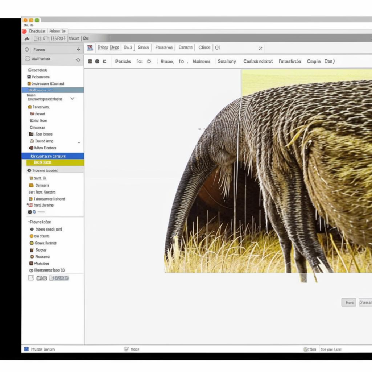Click Fontratércée in the toolbar
372x372 pixels.
click(290, 61)
